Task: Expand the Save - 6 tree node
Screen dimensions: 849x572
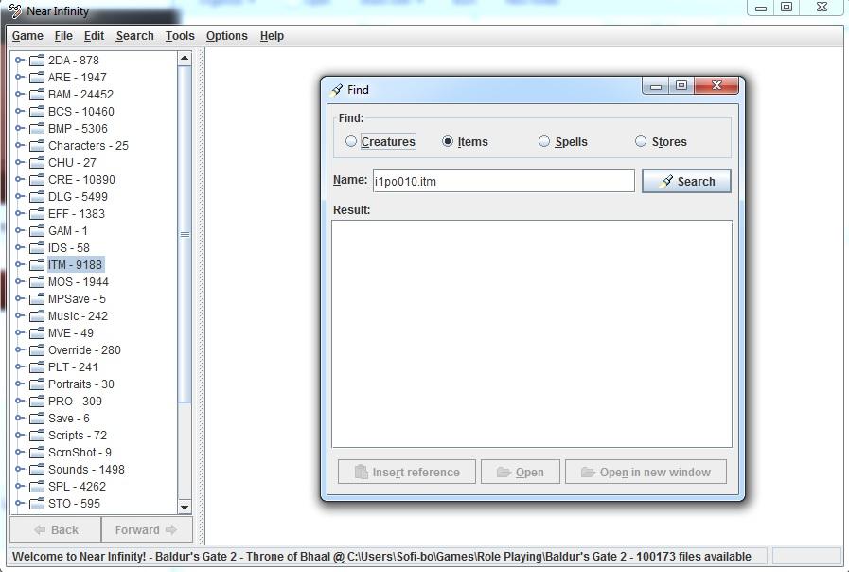Action: pos(20,419)
